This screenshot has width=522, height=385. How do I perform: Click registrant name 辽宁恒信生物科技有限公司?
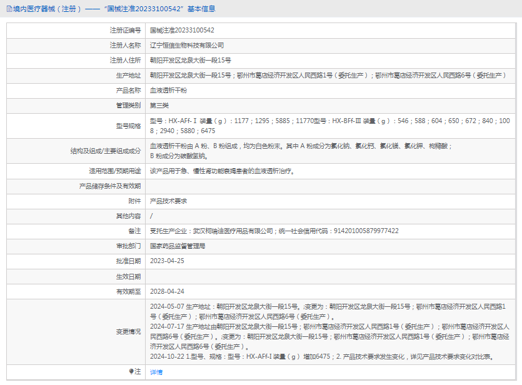187,45
